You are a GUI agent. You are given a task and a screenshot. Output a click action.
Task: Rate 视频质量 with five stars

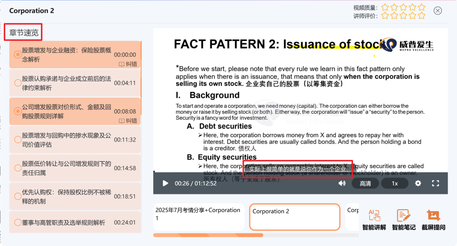click(x=421, y=7)
